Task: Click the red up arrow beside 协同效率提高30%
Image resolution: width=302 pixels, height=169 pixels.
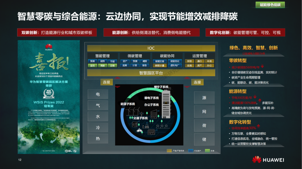Action: click(x=258, y=126)
